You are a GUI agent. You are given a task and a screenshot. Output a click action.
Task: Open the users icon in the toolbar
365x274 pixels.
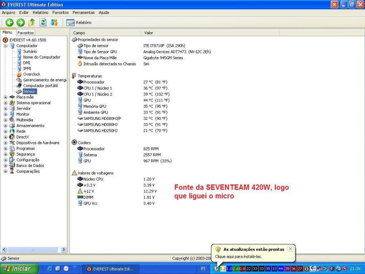point(54,23)
